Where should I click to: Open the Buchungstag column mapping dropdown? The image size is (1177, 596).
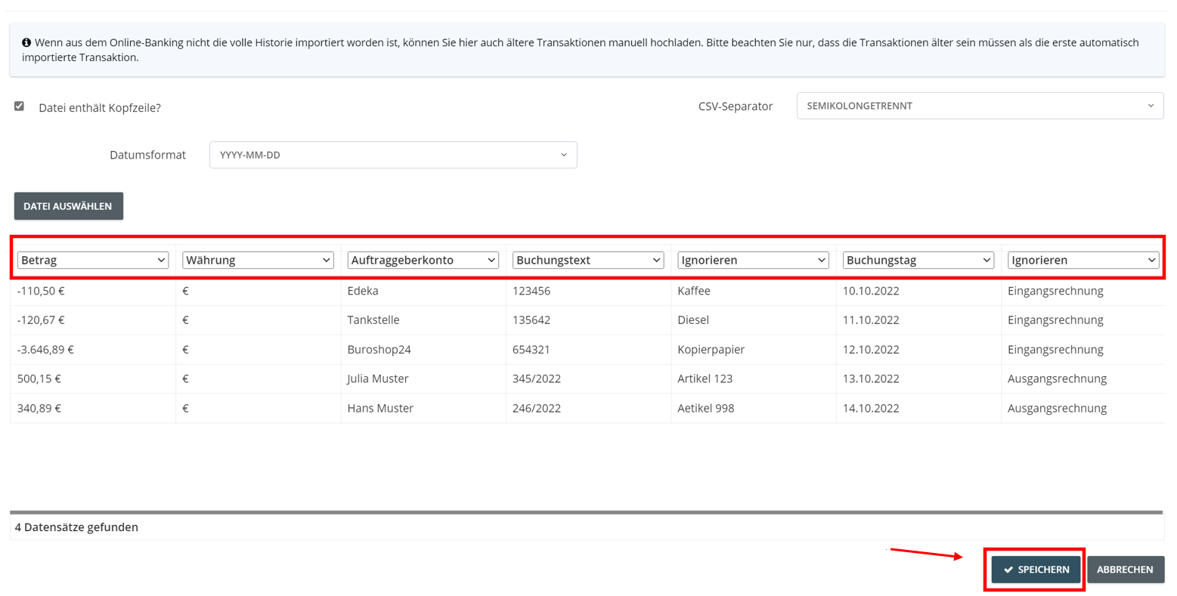(918, 260)
